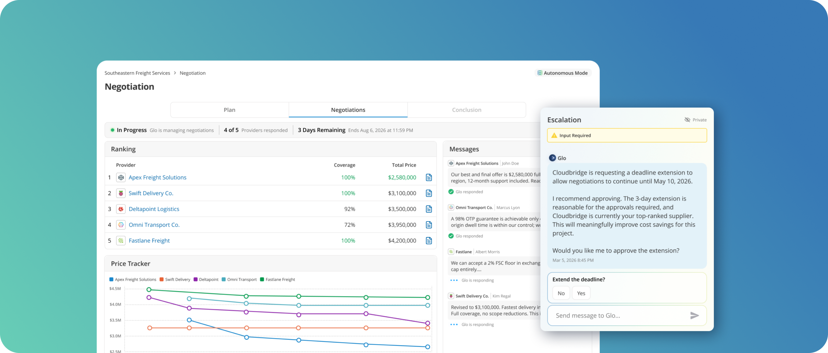Viewport: 828px width, 353px height.
Task: Open the Deltapoint Logistics document icon
Action: tap(429, 209)
